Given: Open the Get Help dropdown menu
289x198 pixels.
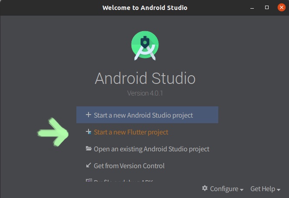Looking at the screenshot, I should coord(265,188).
